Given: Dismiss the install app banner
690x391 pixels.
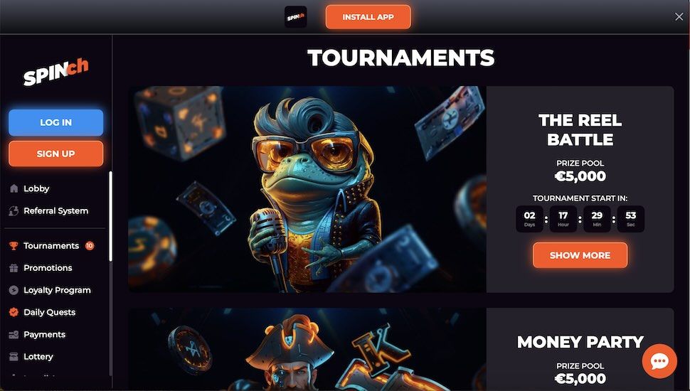Looking at the screenshot, I should 679,17.
